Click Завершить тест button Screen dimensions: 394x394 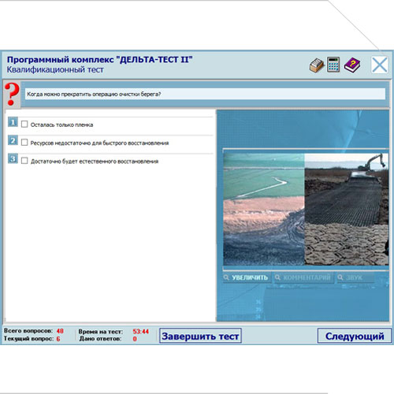[200, 336]
